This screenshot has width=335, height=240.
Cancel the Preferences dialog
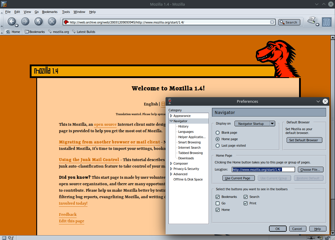point(297,229)
